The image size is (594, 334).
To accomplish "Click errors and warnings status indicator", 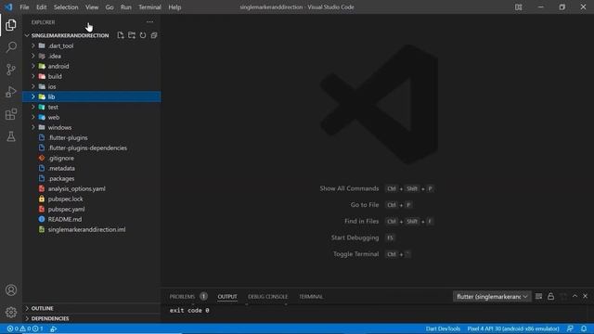I will click(25, 328).
